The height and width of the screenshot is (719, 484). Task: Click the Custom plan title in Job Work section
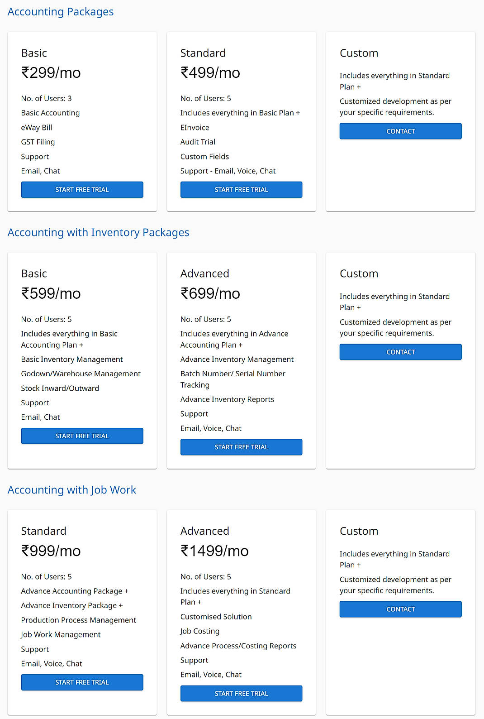click(x=359, y=531)
